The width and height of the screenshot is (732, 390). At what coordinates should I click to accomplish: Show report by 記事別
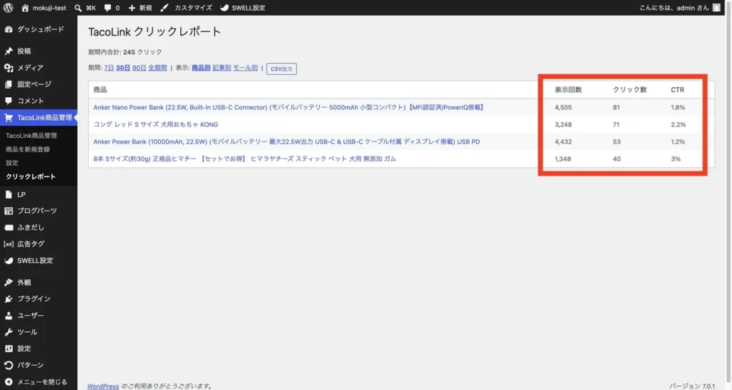tap(222, 68)
